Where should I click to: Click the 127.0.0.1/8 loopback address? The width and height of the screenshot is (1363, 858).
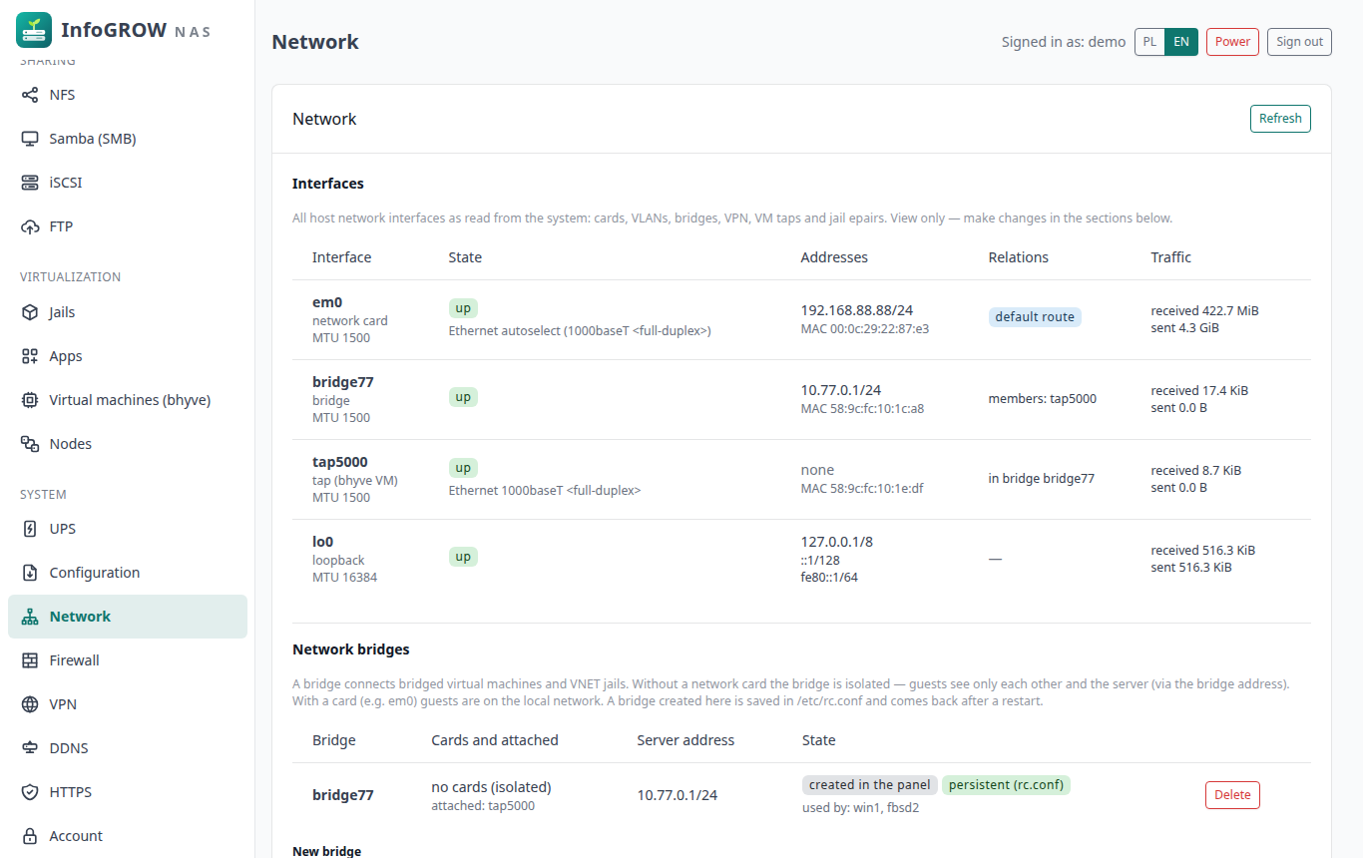click(x=837, y=542)
